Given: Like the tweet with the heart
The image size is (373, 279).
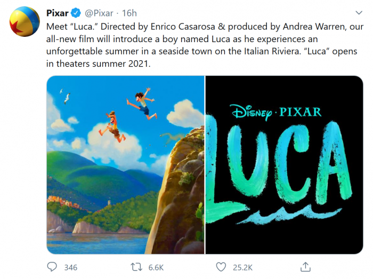Looking at the screenshot, I should coord(221,266).
